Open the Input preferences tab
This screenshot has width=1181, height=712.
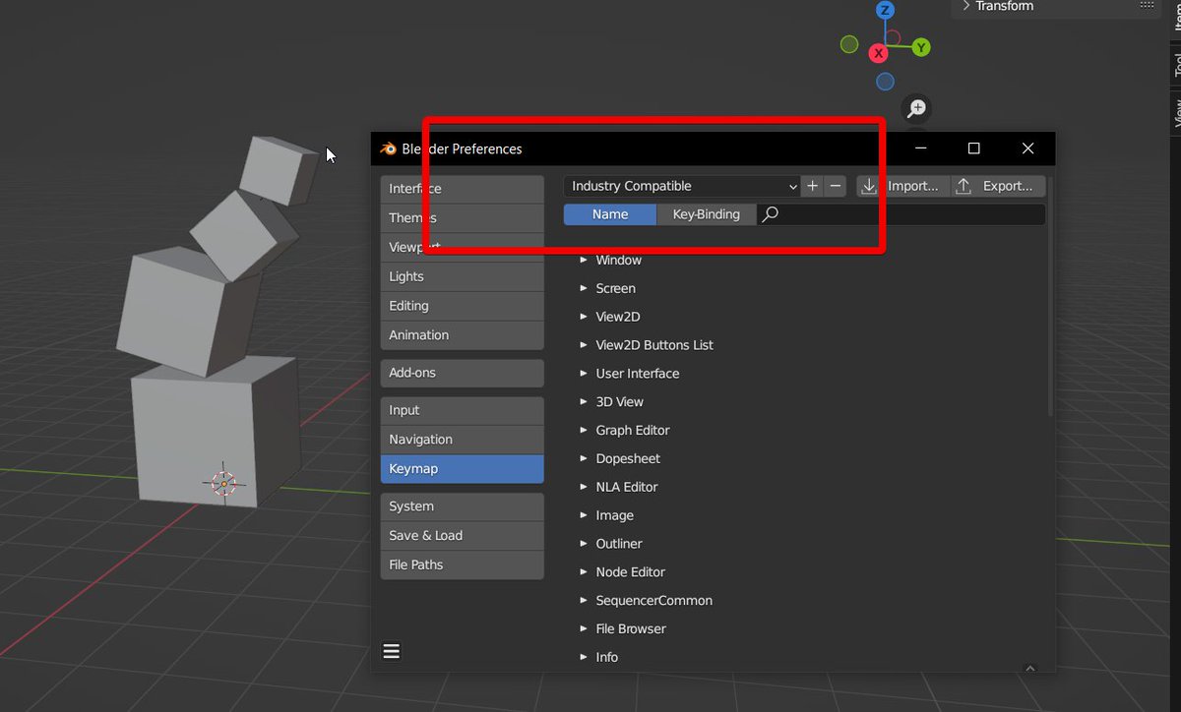462,410
